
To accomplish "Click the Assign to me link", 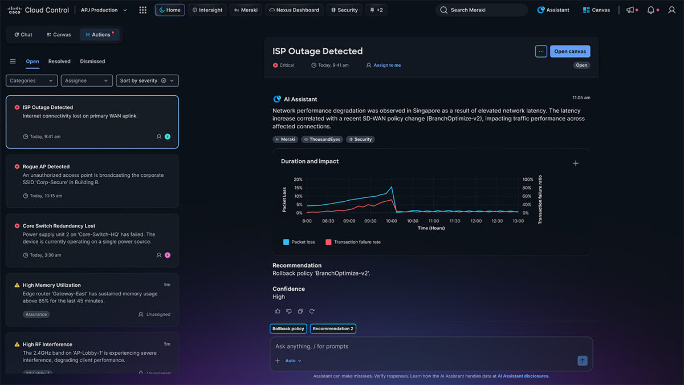I will (x=387, y=66).
